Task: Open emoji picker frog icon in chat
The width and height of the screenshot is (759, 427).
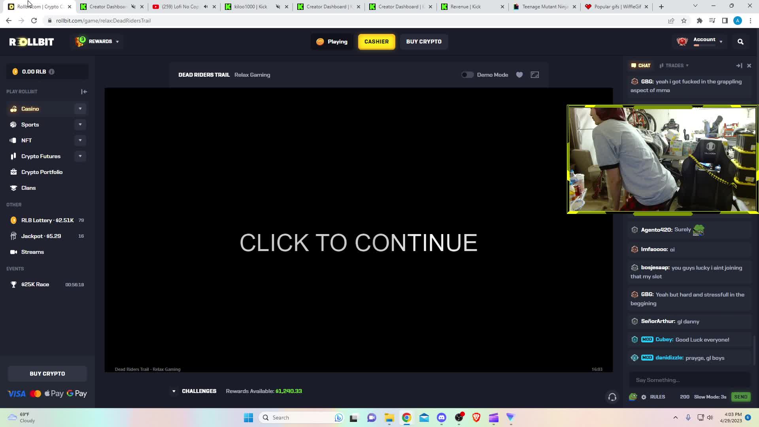Action: point(633,397)
